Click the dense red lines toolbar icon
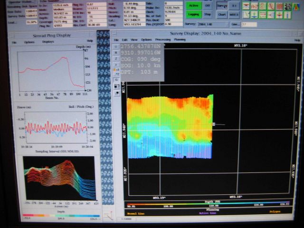The width and height of the screenshot is (304, 228). click(279, 6)
